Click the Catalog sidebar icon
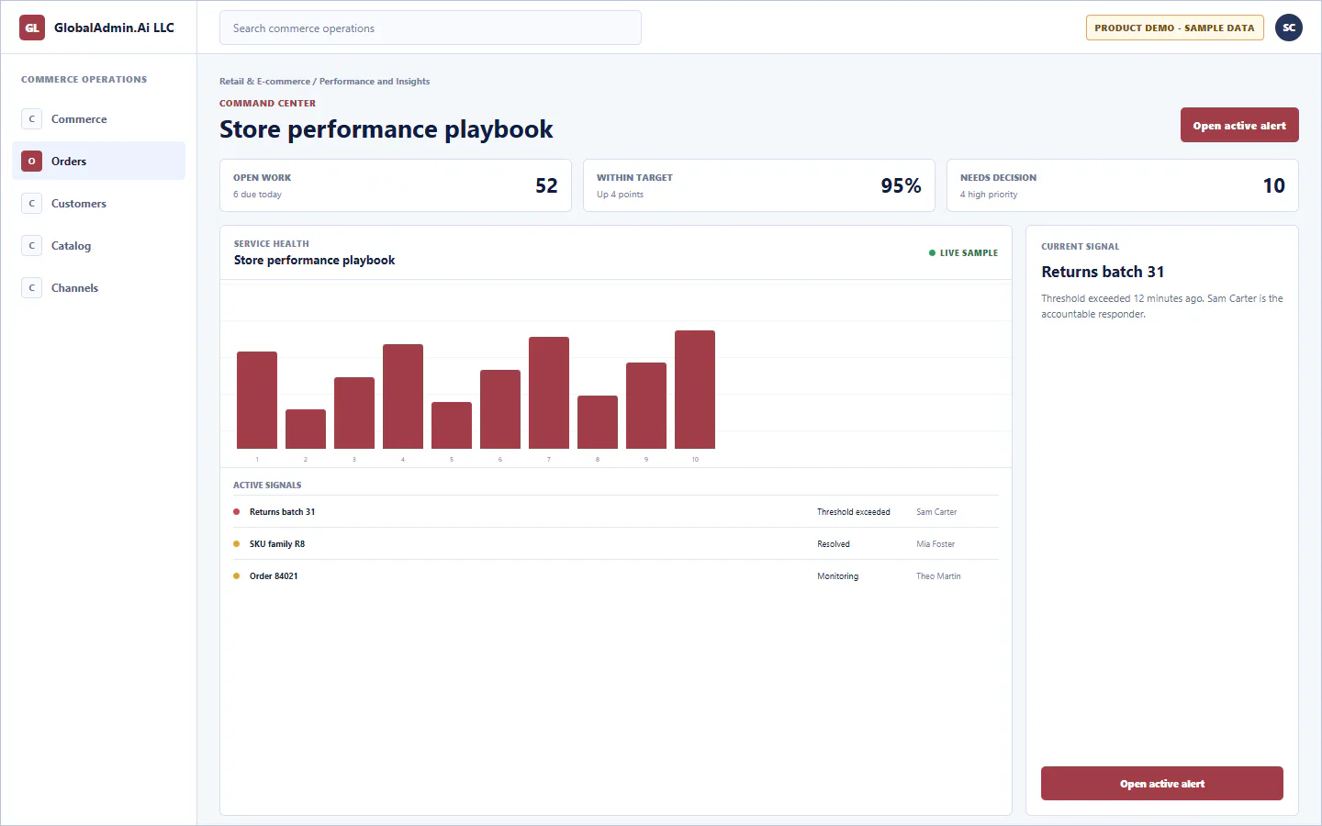1322x826 pixels. click(x=31, y=246)
